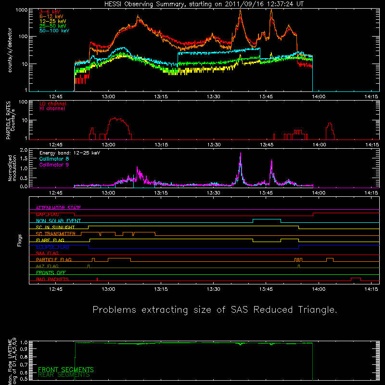
Task: Click the FLARE_FLAG label
Action: [50, 240]
